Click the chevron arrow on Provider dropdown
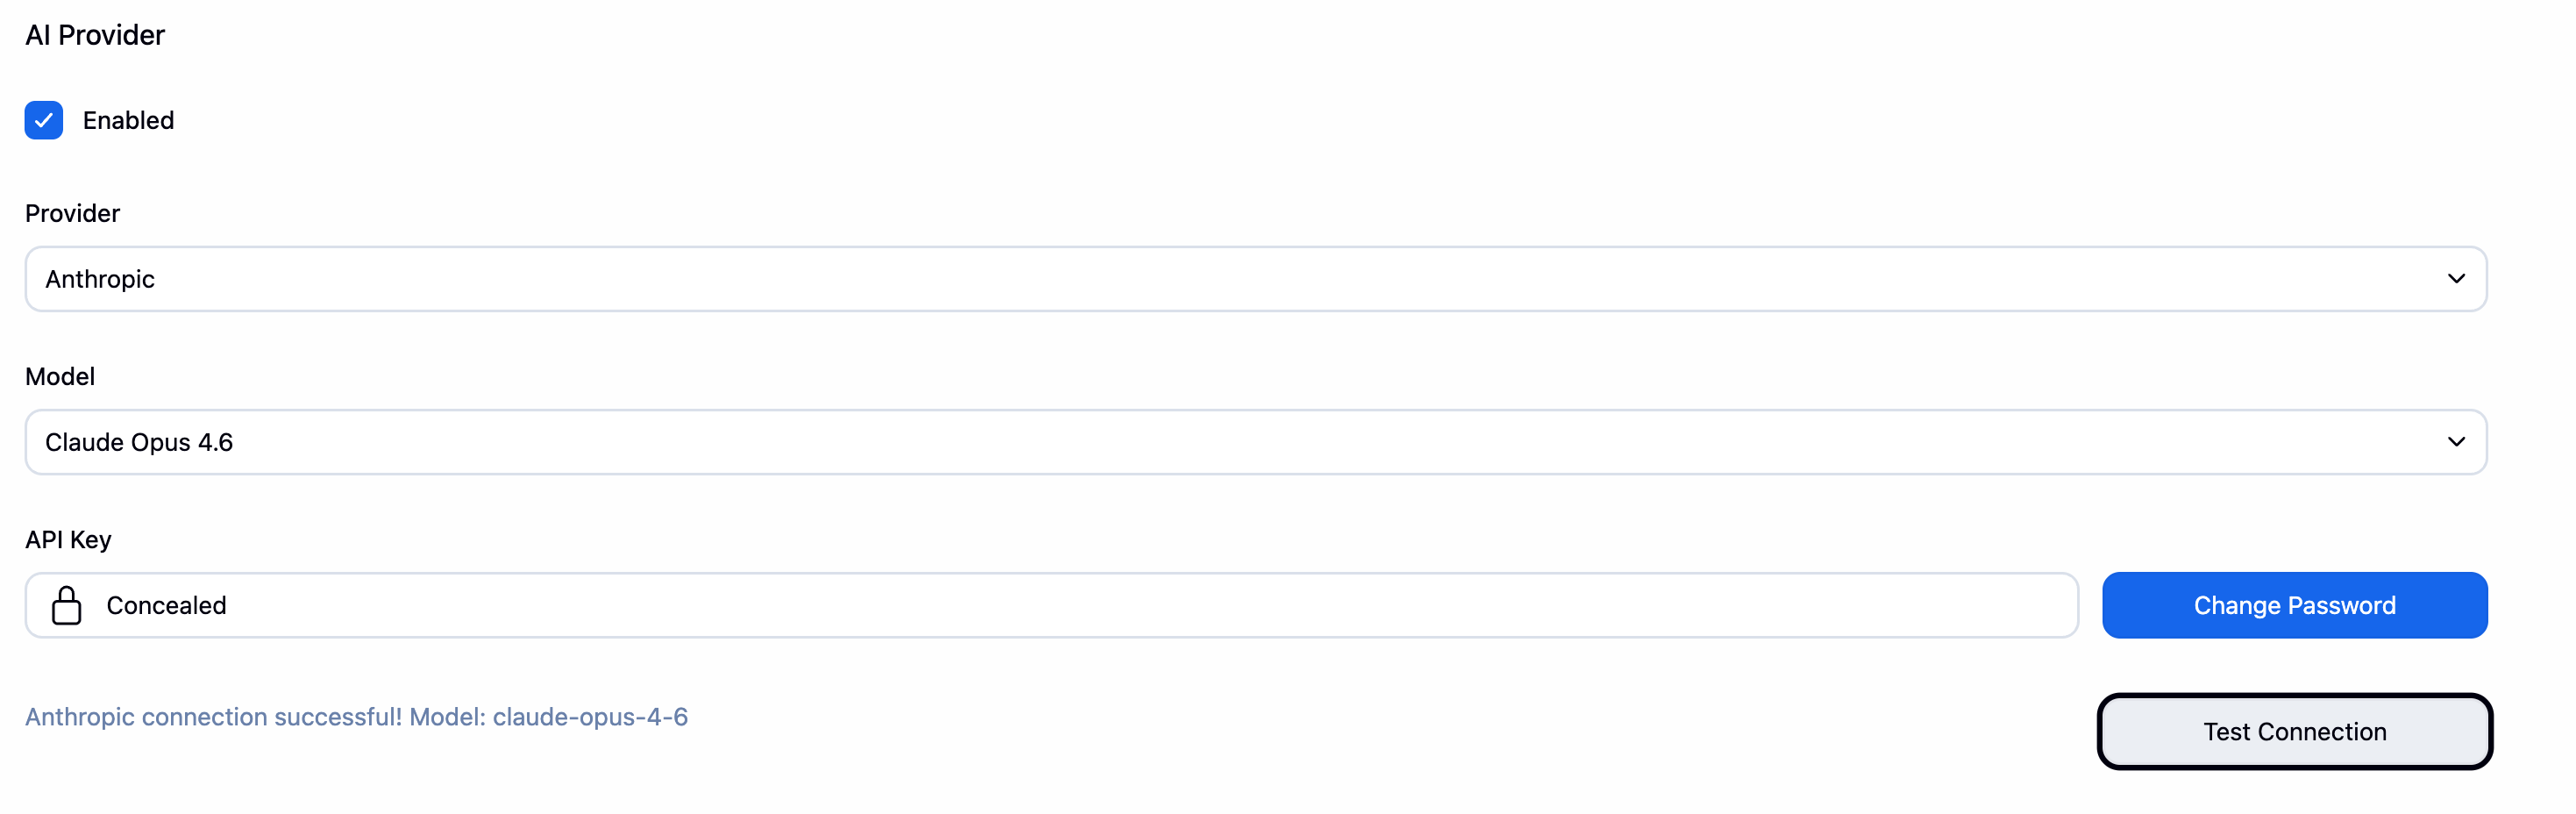This screenshot has height=814, width=2576. (2456, 279)
